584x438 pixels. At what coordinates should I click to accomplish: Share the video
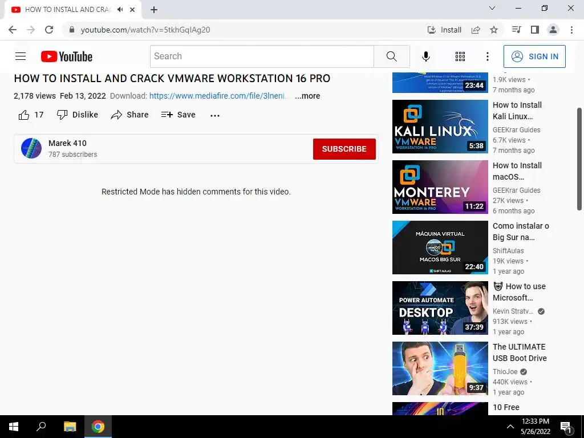129,115
